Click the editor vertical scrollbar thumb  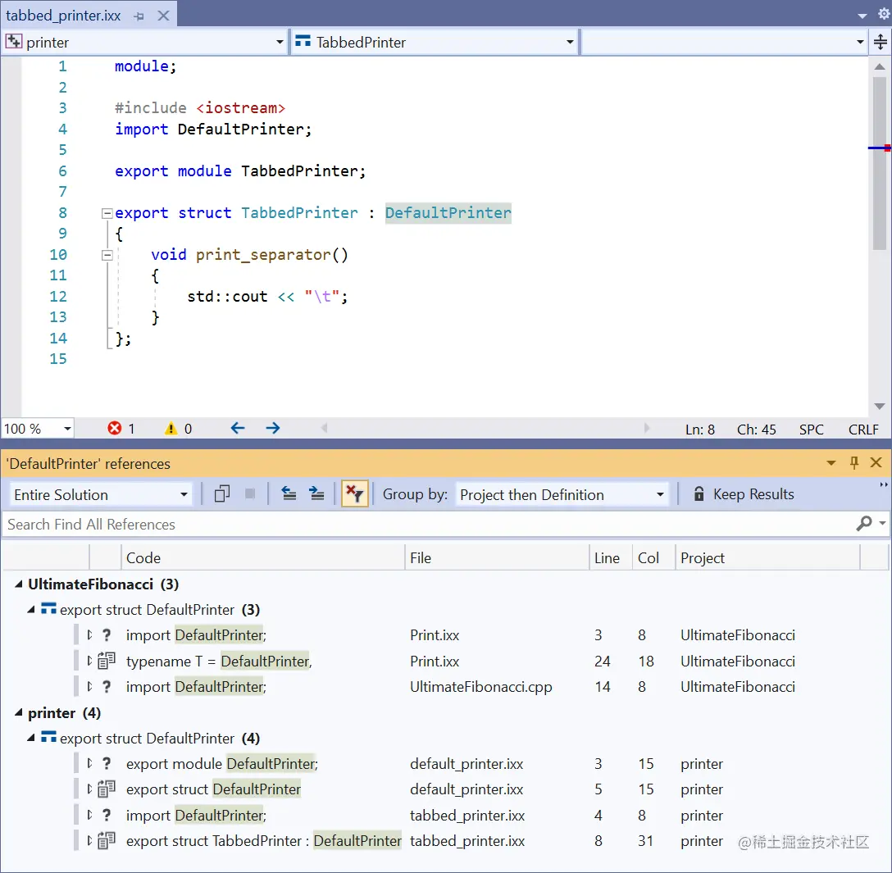coord(880,163)
